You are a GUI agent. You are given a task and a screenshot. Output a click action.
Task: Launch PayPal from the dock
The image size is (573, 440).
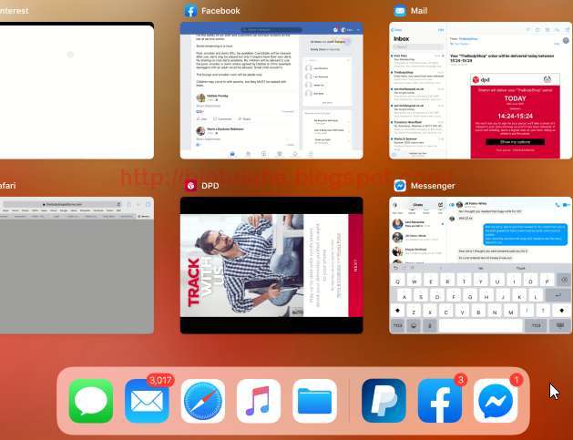[384, 401]
